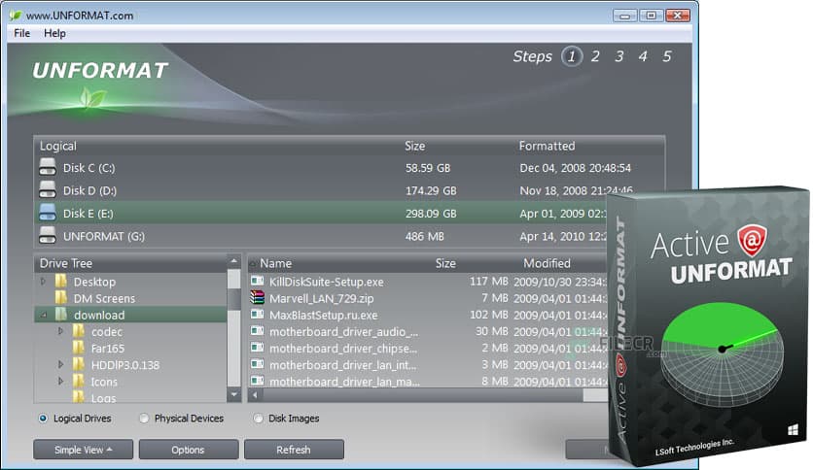This screenshot has height=470, width=813.
Task: Click the motherboard_driver_chipse file icon
Action: click(258, 348)
